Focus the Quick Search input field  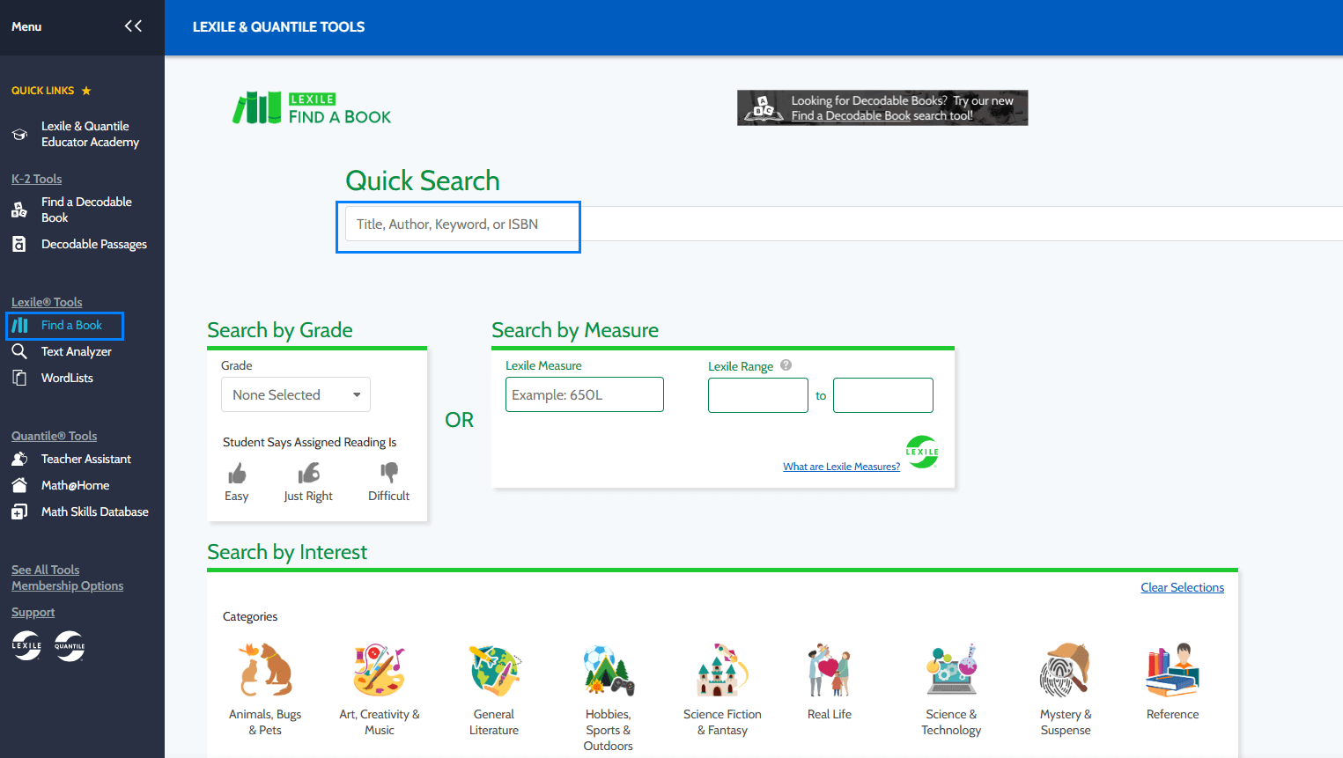click(844, 224)
